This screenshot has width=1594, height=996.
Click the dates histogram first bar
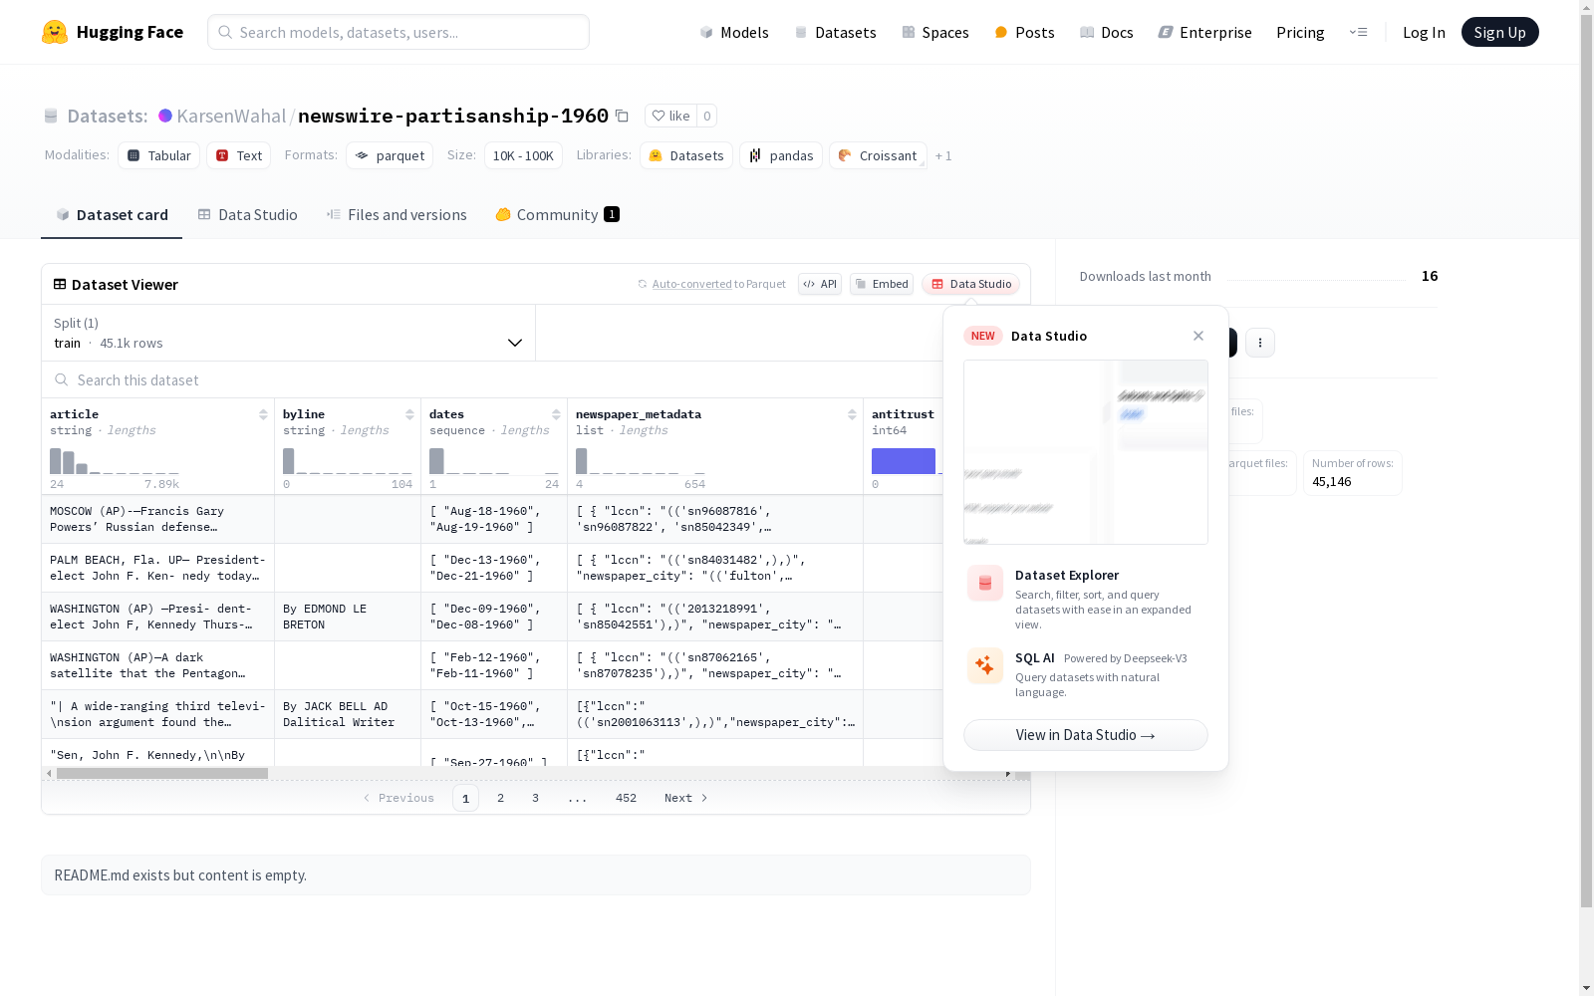pyautogui.click(x=436, y=461)
